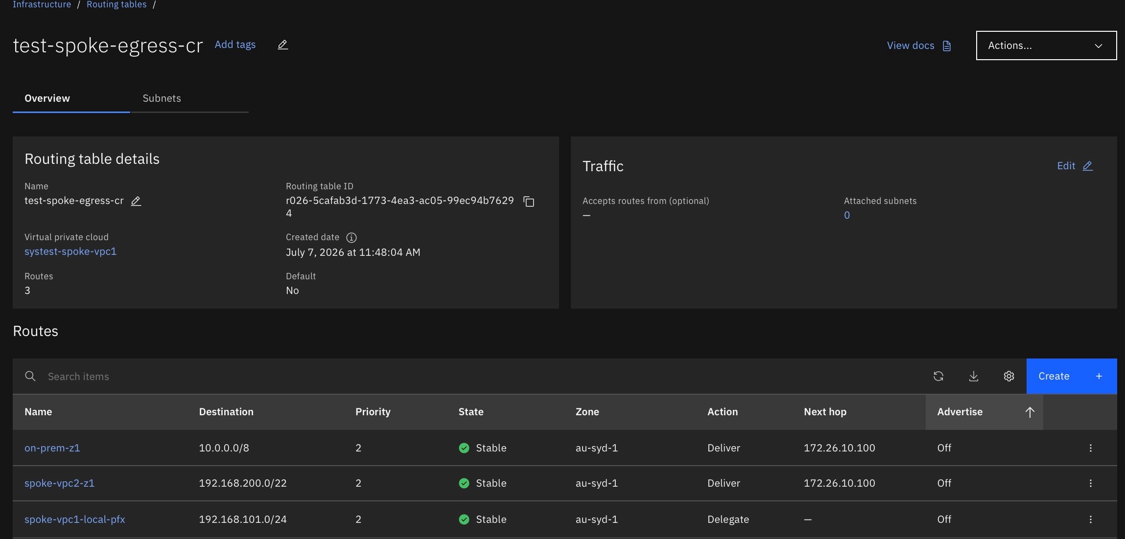The width and height of the screenshot is (1125, 539).
Task: Click the search magnifier icon in Routes
Action: coord(30,376)
